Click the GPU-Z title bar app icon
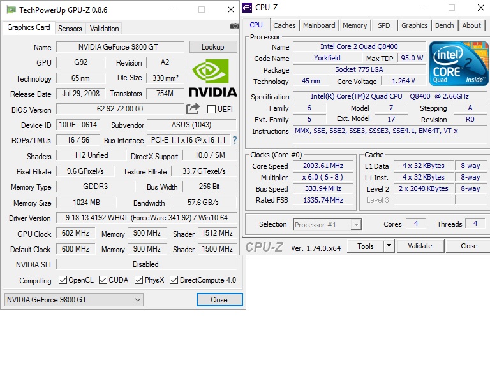Screen dimensions: 490x391 point(11,10)
